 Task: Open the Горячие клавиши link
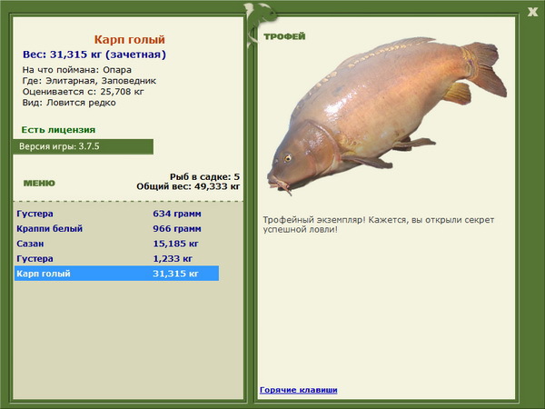(299, 390)
